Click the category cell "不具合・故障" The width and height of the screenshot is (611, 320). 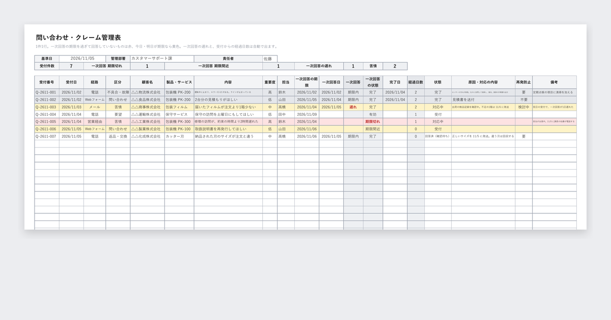tap(118, 92)
